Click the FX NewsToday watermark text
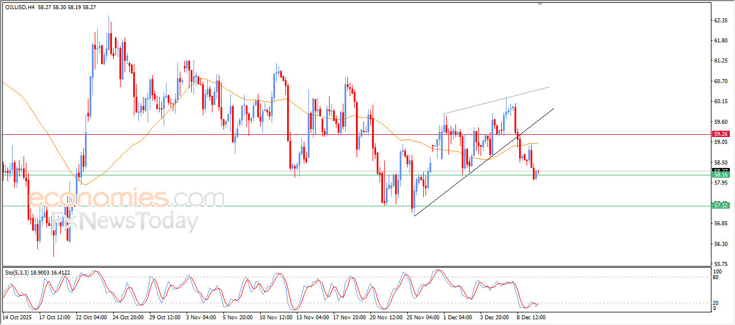This screenshot has width=735, height=325. tap(123, 221)
